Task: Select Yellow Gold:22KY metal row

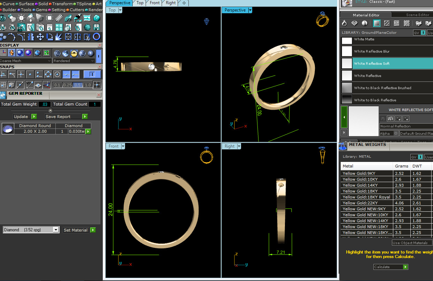Action: tap(386, 203)
